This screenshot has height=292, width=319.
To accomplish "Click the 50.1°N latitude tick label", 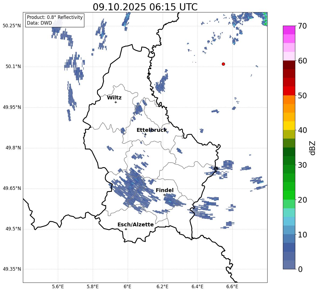I will point(13,66).
